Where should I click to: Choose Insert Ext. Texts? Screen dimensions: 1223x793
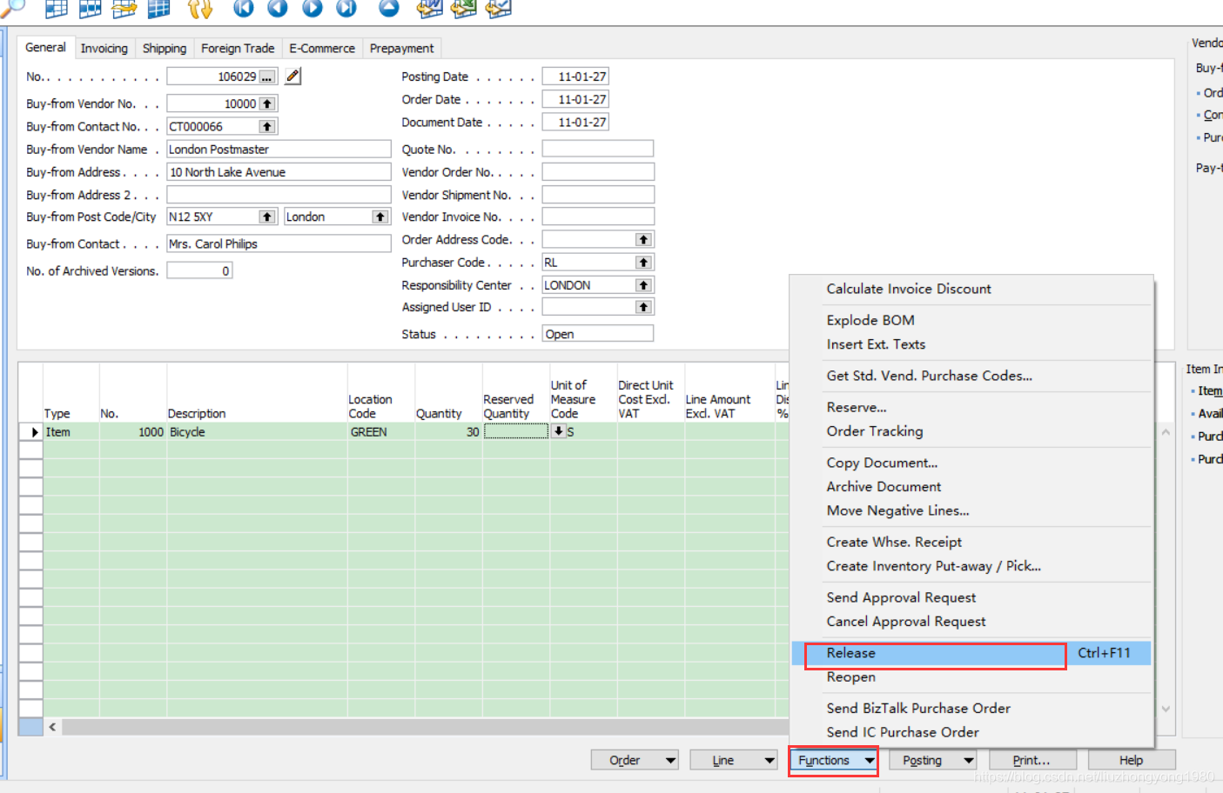971,344
